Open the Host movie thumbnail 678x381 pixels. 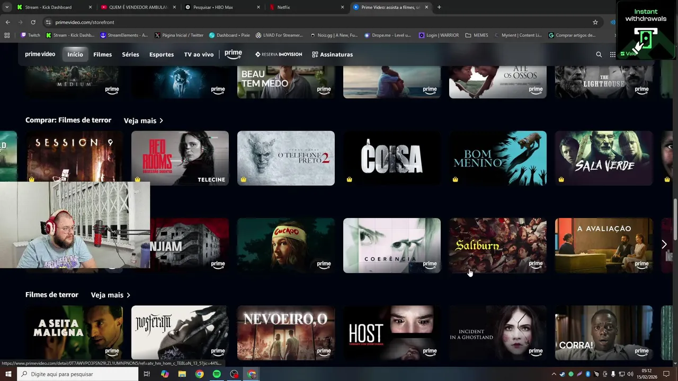pos(392,332)
